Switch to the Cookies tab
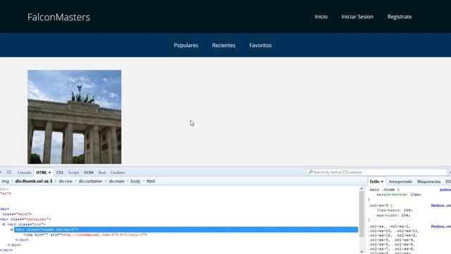 (x=118, y=172)
